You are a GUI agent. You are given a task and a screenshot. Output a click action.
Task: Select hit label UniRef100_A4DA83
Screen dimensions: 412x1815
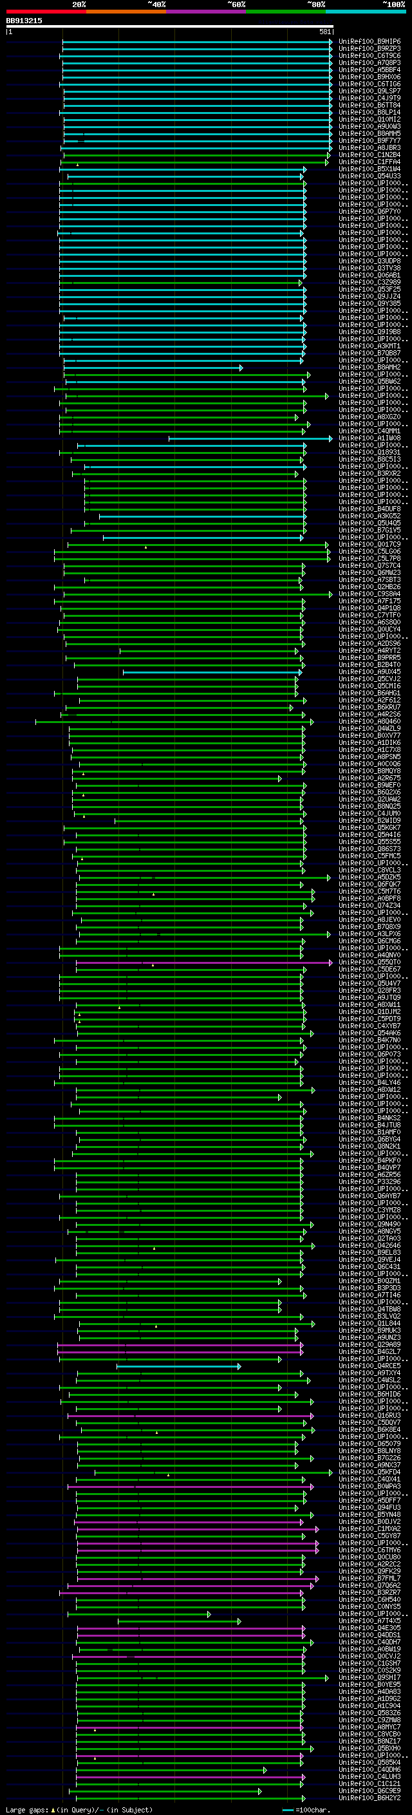pos(369,1691)
